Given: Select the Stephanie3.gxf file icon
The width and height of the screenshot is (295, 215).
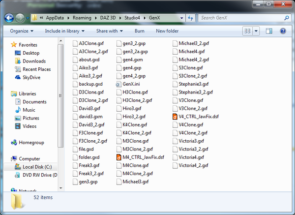Looking at the screenshot, I should [175, 84].
